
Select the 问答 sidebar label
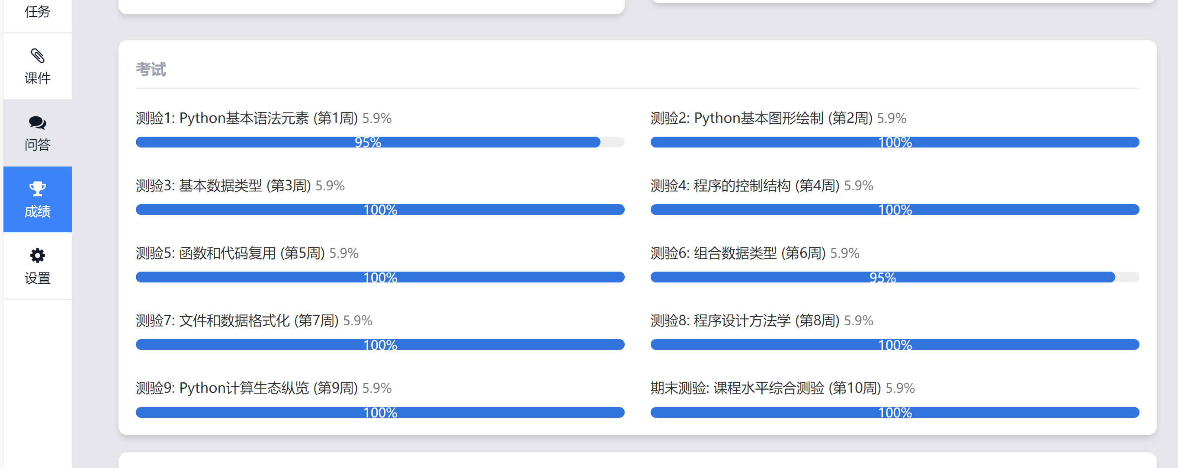coord(38,145)
